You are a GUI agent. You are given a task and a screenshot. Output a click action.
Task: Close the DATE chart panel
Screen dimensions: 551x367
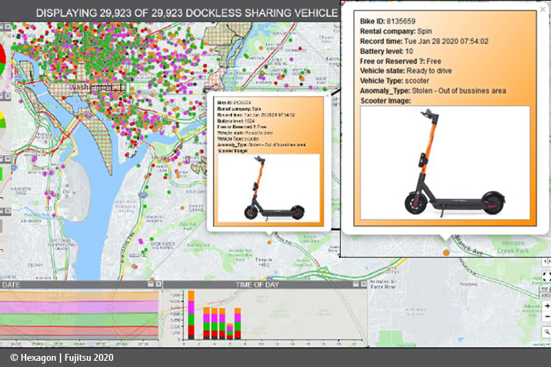point(158,284)
